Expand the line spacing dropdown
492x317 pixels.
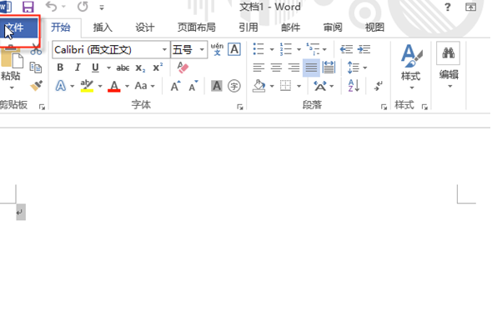pyautogui.click(x=365, y=68)
